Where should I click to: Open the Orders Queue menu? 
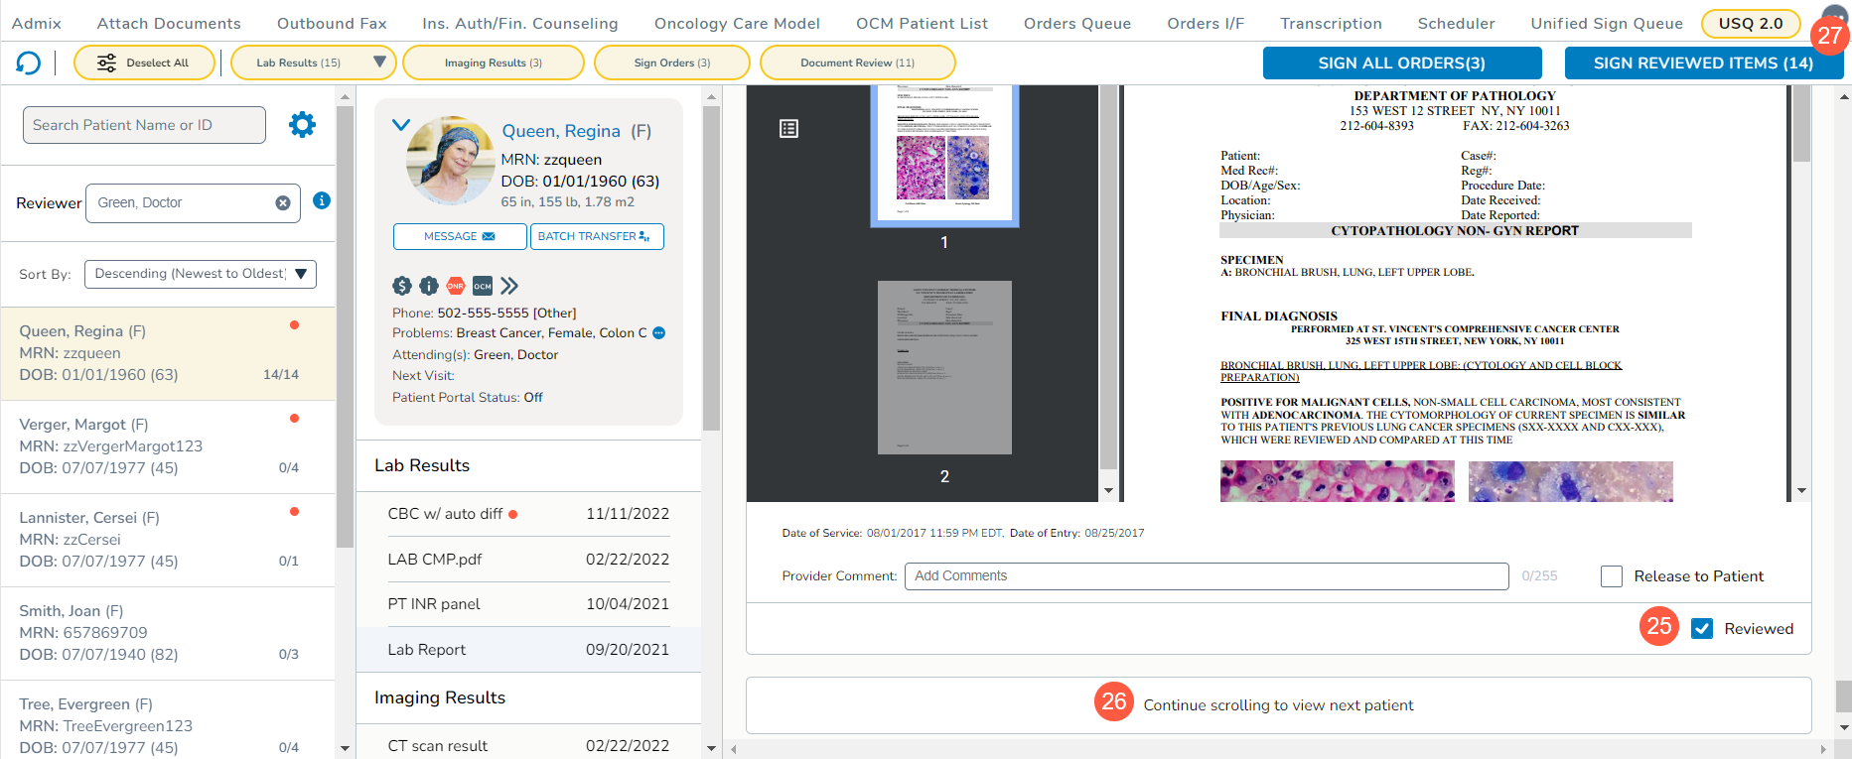1077,23
